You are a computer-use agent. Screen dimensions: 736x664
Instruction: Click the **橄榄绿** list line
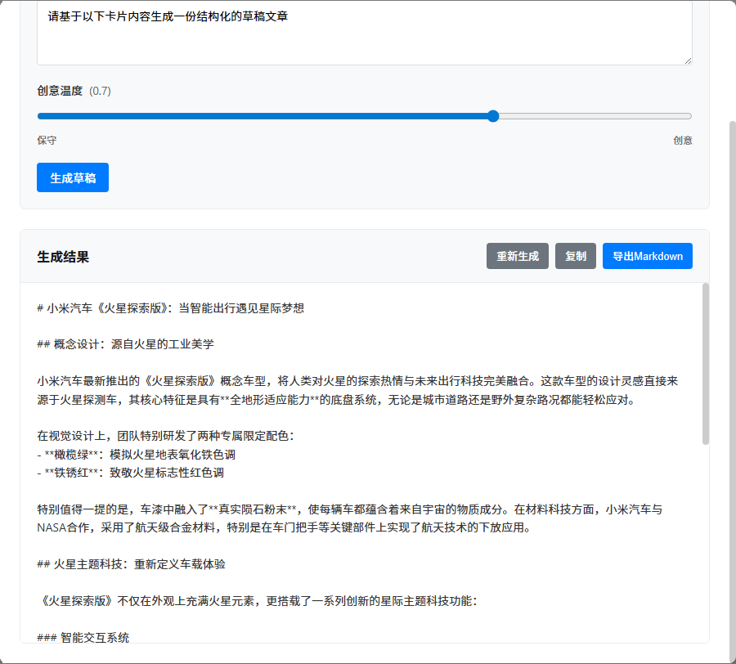pyautogui.click(x=136, y=455)
